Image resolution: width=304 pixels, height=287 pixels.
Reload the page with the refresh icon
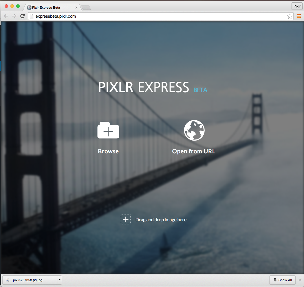click(22, 16)
